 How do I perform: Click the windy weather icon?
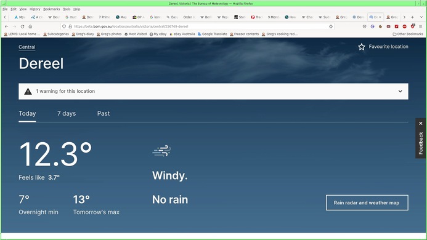pyautogui.click(x=161, y=151)
